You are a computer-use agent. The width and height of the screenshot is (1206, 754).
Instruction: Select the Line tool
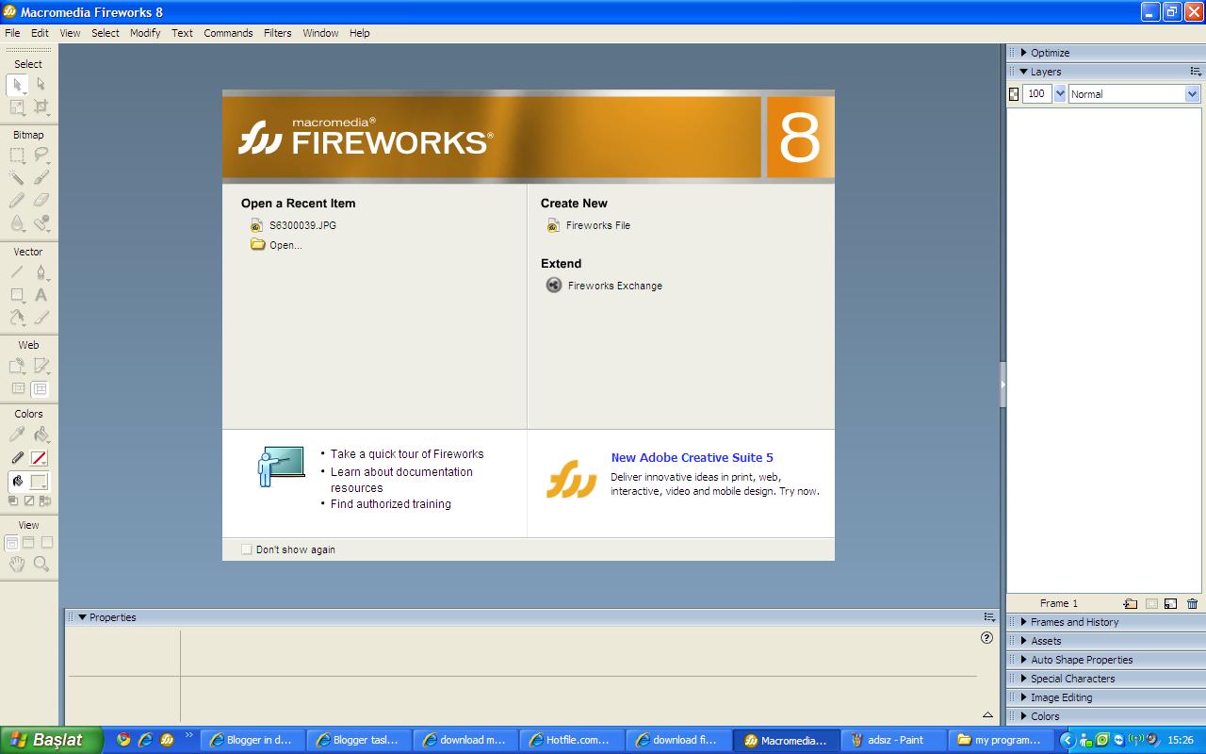[x=17, y=272]
